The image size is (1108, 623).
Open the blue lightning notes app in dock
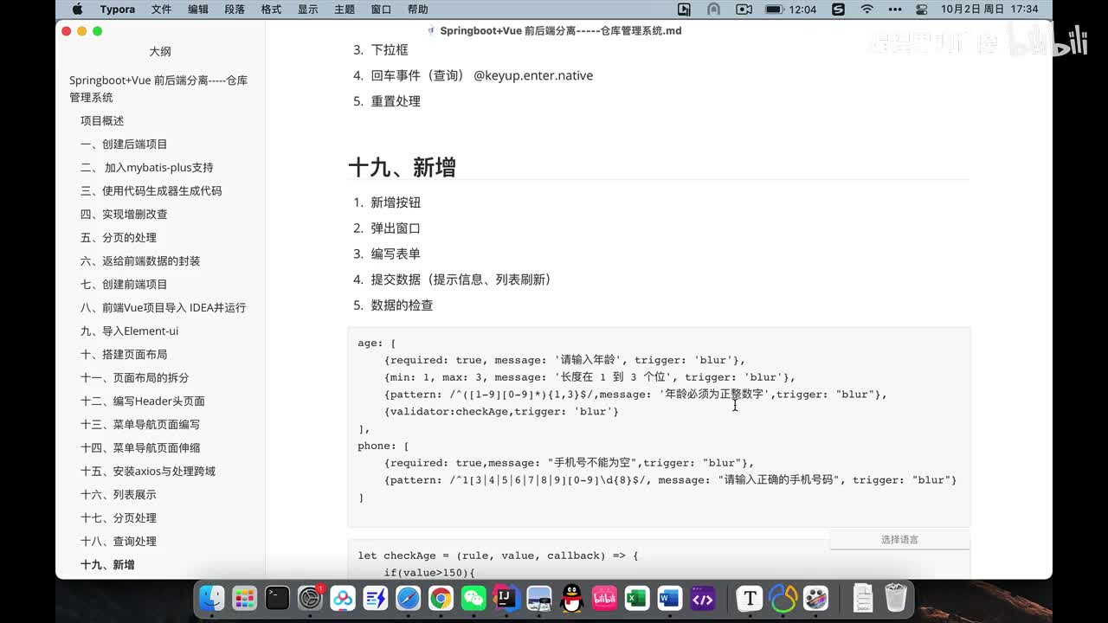(x=376, y=598)
